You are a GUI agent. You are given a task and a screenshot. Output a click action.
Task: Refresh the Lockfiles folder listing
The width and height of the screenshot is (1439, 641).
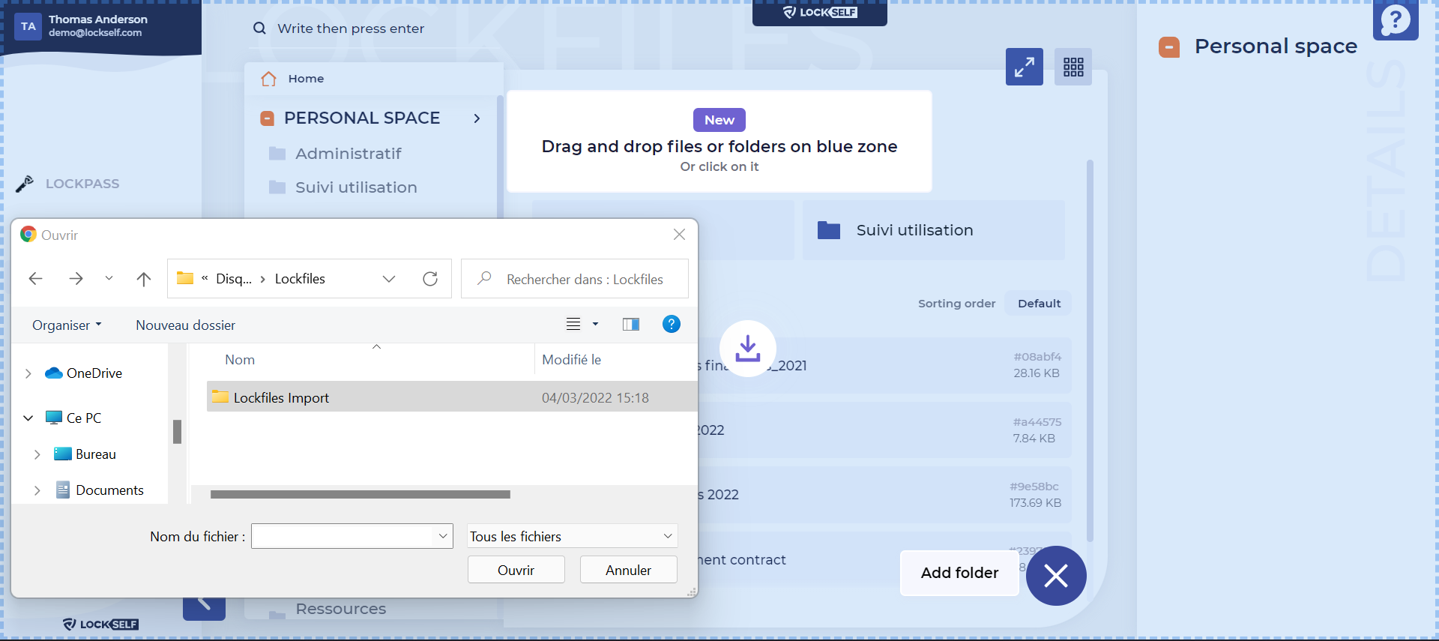click(430, 279)
